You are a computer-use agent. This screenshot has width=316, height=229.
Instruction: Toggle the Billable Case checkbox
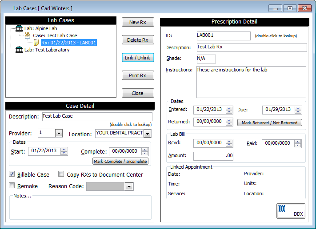click(12, 174)
